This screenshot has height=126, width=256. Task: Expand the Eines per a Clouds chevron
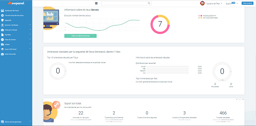(x=30, y=29)
